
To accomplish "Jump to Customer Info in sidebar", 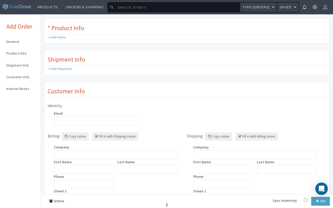I will (x=18, y=77).
